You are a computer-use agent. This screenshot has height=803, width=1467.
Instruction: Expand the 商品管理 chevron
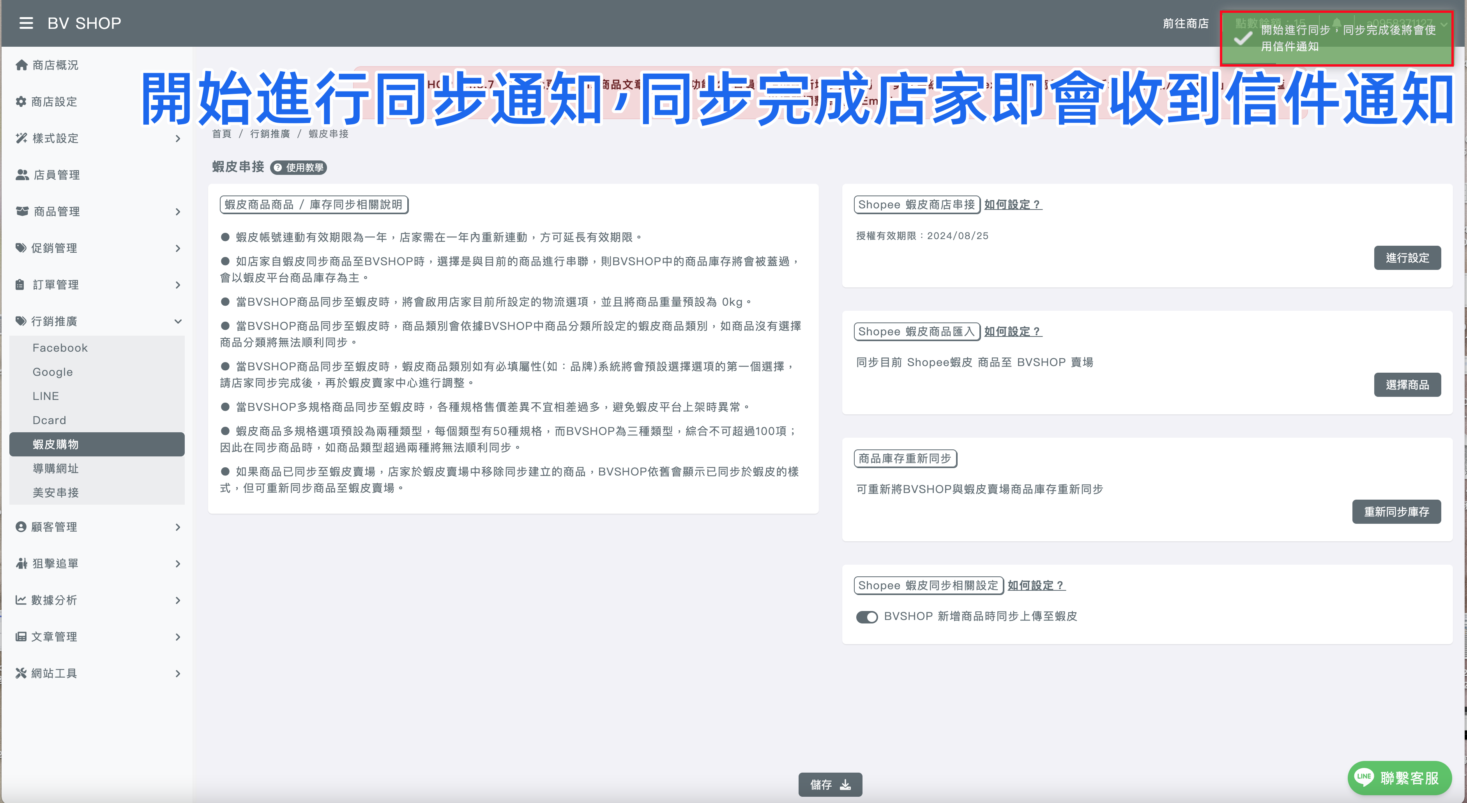tap(178, 212)
